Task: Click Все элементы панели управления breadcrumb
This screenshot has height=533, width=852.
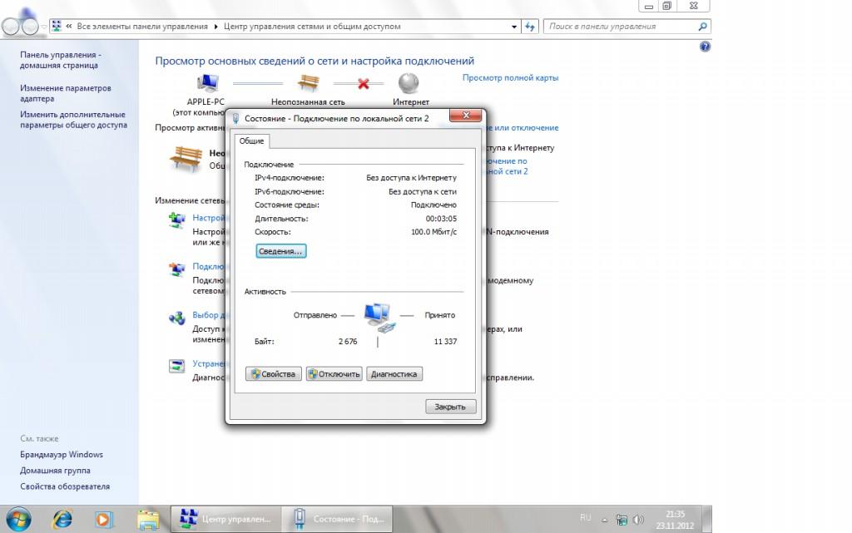Action: point(142,26)
